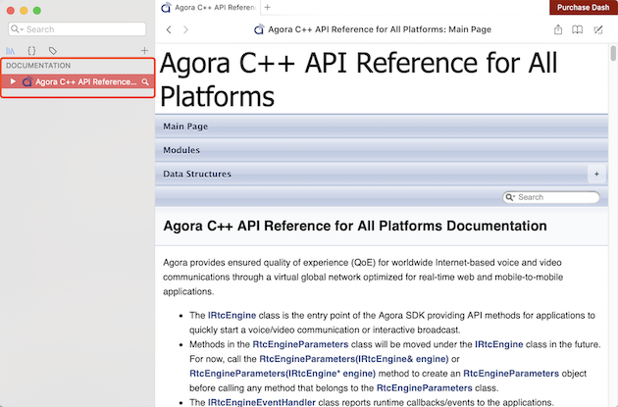
Task: Click the page title in toolbar
Action: (380, 29)
